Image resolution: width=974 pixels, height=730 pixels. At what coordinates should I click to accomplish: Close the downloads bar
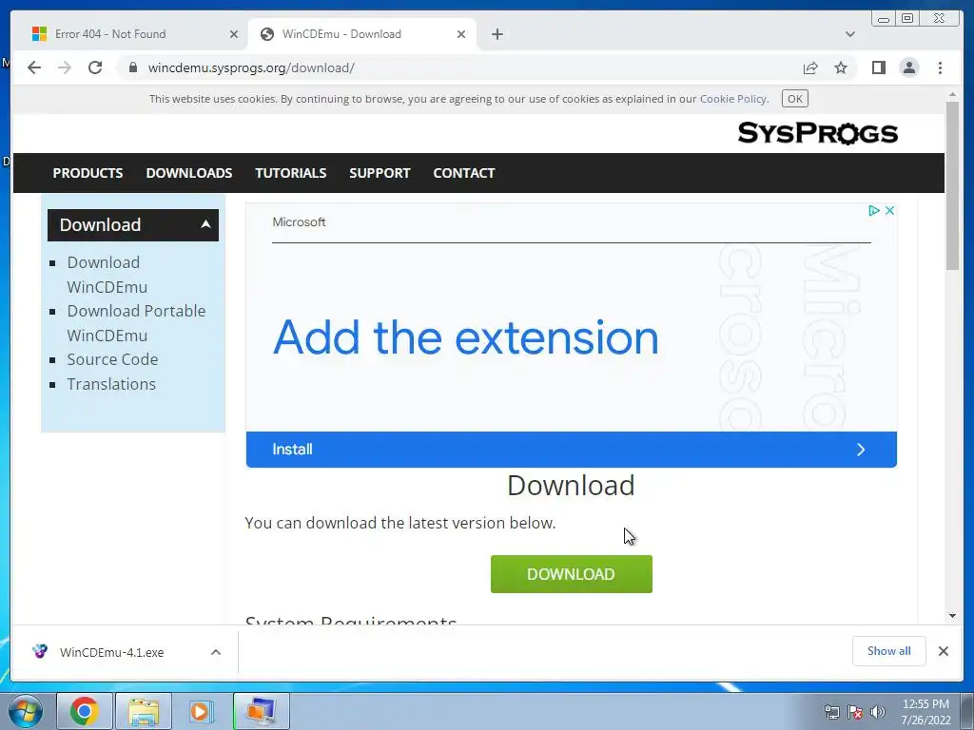pyautogui.click(x=943, y=651)
